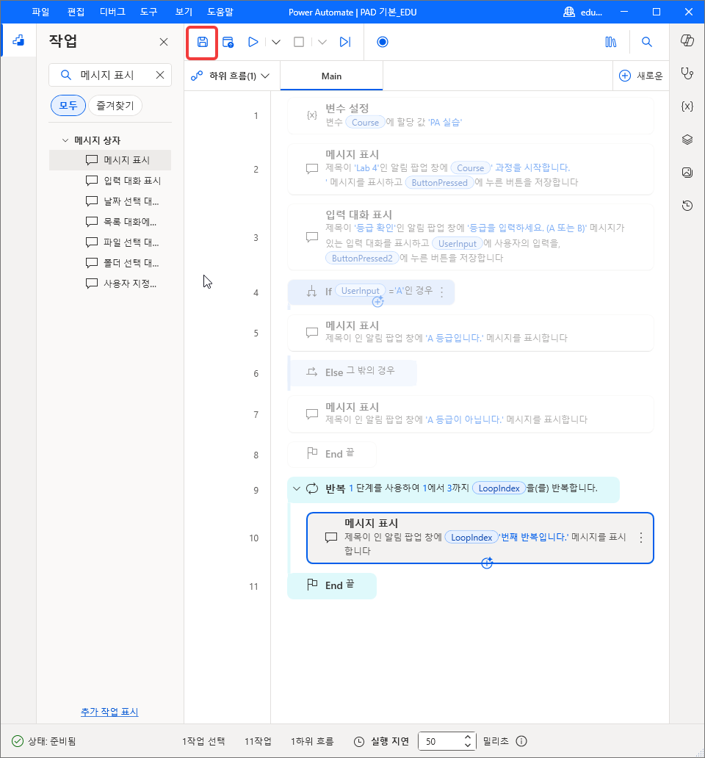Open the 파일 menu
Image resolution: width=705 pixels, height=758 pixels.
[x=40, y=12]
